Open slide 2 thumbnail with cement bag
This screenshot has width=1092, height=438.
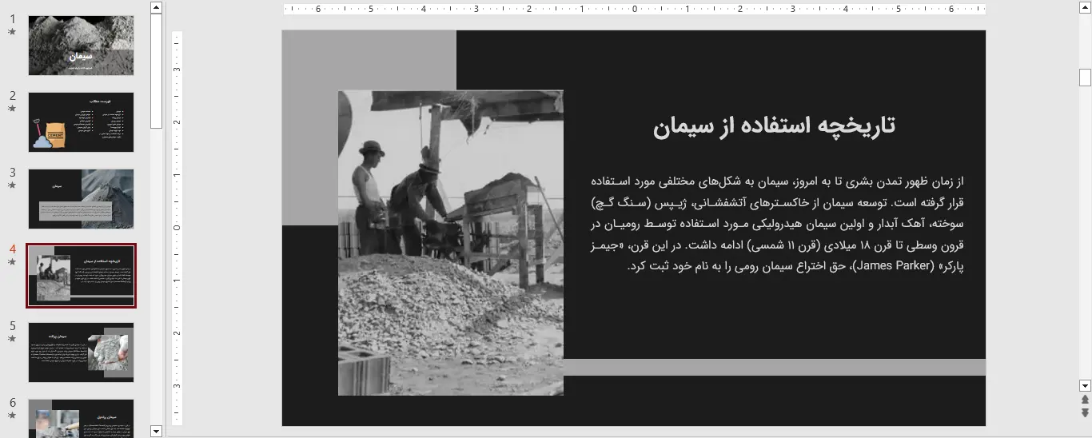81,122
